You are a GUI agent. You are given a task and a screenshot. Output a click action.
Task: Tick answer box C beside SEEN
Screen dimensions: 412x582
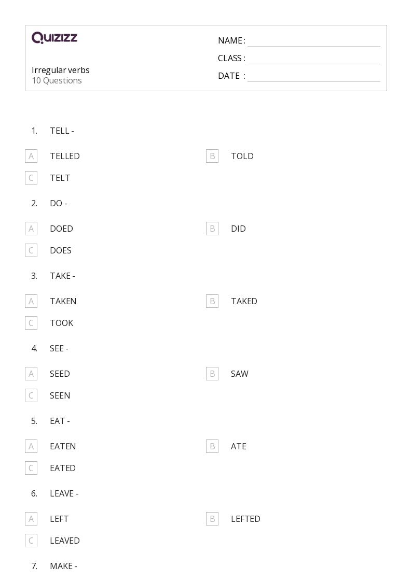point(31,395)
